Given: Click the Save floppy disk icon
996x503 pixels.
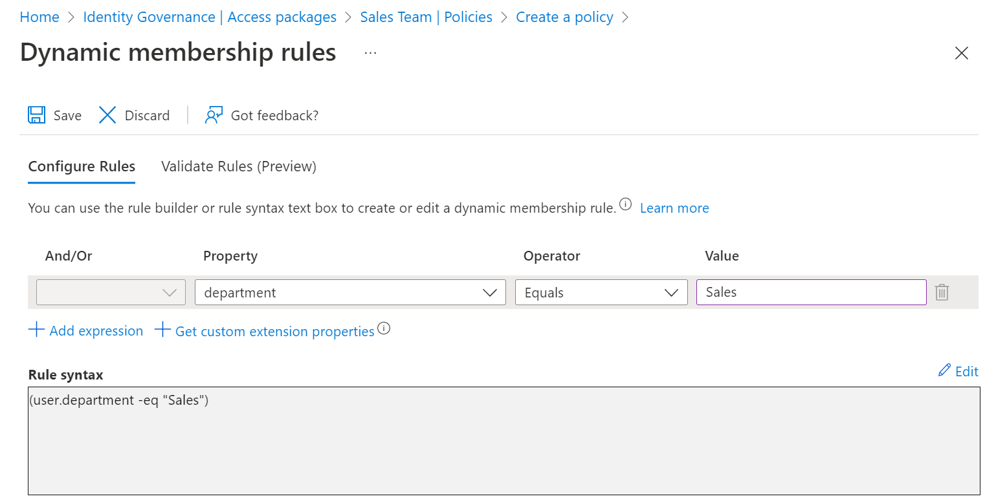Looking at the screenshot, I should point(37,115).
